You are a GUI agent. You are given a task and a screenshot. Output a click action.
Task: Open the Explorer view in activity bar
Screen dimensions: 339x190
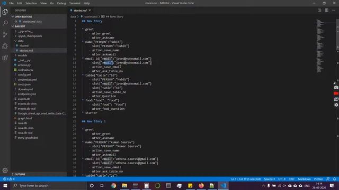pyautogui.click(x=5, y=12)
